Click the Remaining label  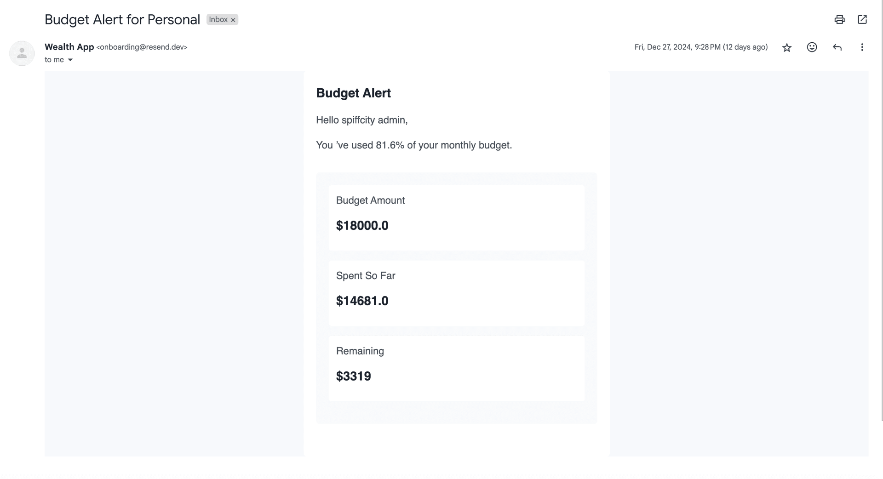(360, 351)
